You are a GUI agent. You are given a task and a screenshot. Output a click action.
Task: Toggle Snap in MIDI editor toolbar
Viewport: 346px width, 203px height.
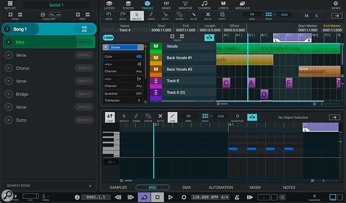[205, 118]
